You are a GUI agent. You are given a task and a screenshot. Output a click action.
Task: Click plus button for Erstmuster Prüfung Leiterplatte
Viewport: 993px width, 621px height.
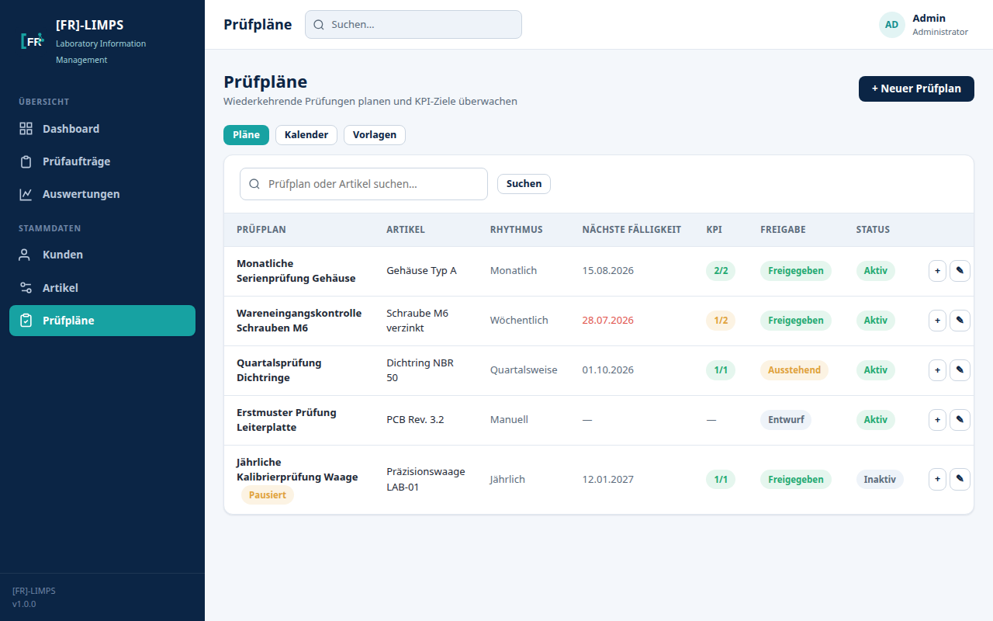[x=937, y=420]
